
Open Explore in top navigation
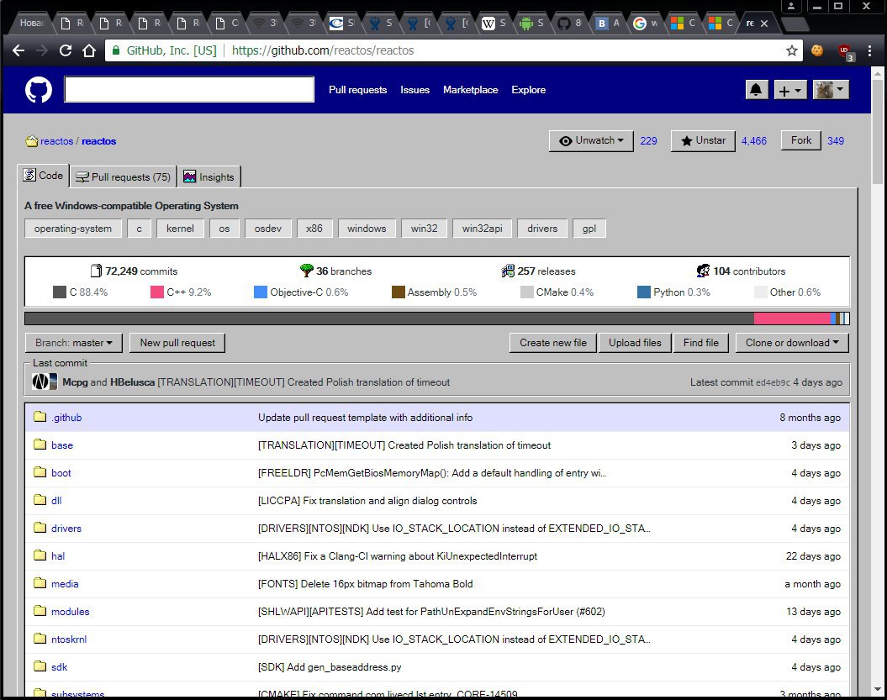point(528,90)
